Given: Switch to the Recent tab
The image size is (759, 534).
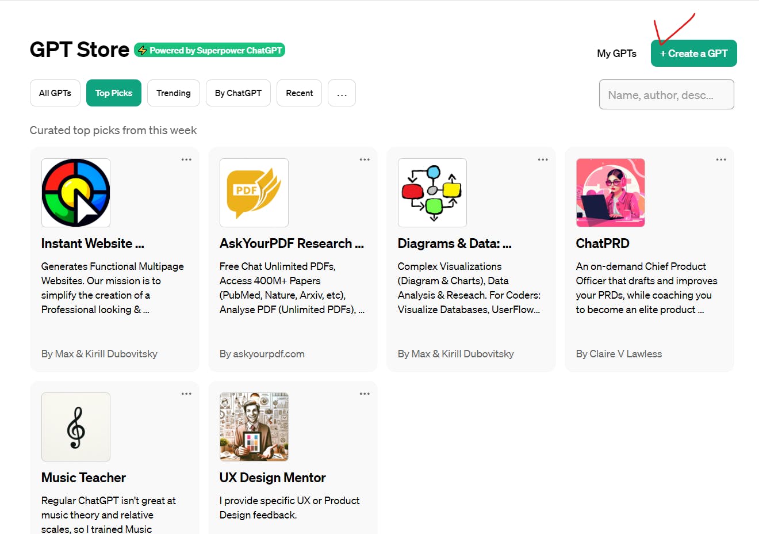Looking at the screenshot, I should pyautogui.click(x=300, y=93).
